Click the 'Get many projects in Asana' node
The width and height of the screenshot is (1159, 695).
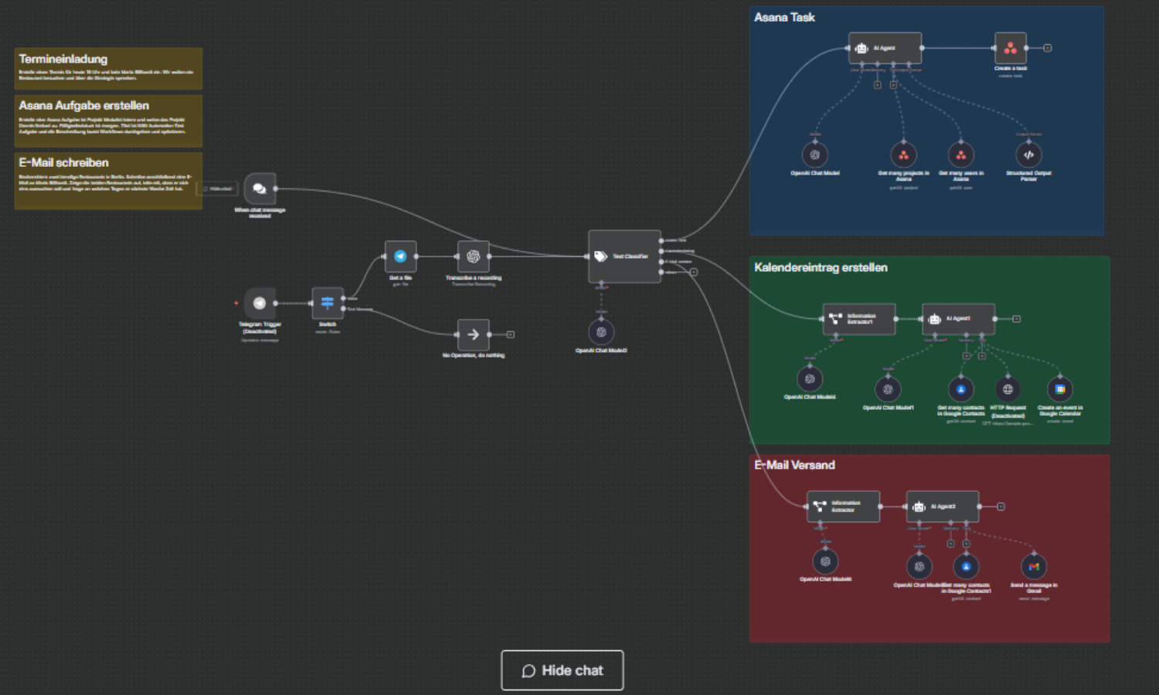coord(903,155)
